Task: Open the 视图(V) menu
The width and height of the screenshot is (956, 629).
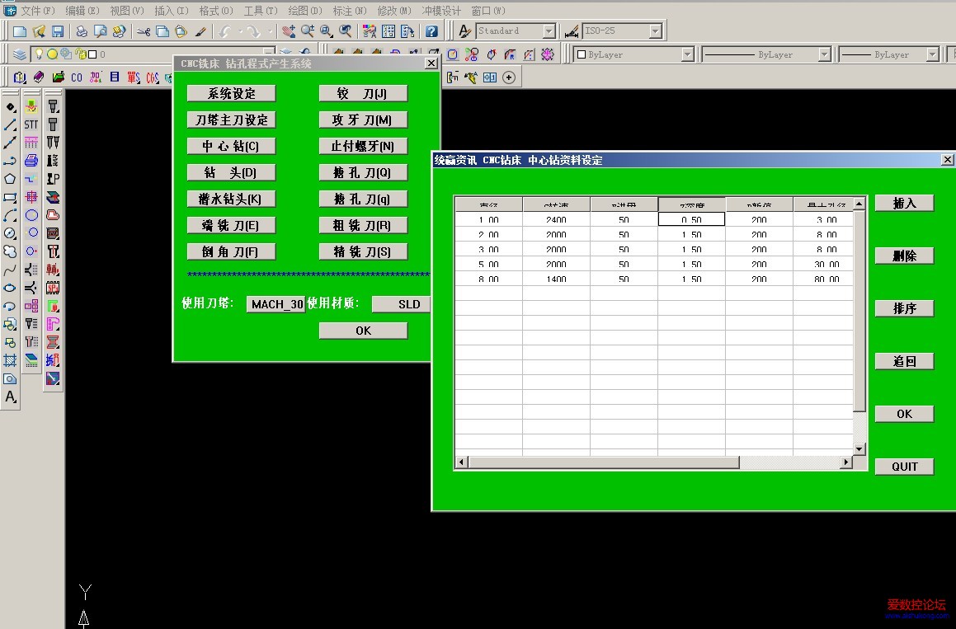Action: point(127,11)
